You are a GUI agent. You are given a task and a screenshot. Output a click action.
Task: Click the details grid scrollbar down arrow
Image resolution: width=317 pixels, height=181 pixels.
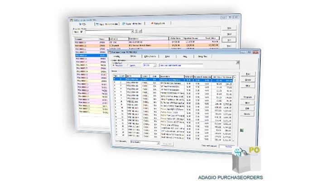tap(233, 140)
